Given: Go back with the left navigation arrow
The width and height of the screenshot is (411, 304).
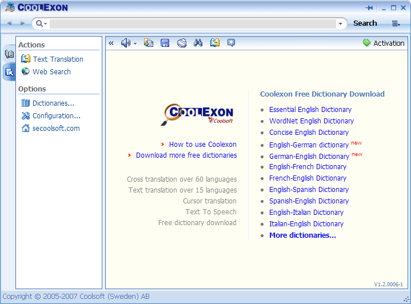Looking at the screenshot, I should [10, 23].
